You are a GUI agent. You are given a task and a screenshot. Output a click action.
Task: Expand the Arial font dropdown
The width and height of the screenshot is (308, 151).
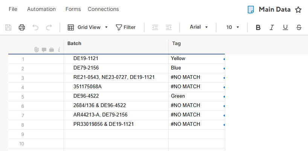[198, 27]
